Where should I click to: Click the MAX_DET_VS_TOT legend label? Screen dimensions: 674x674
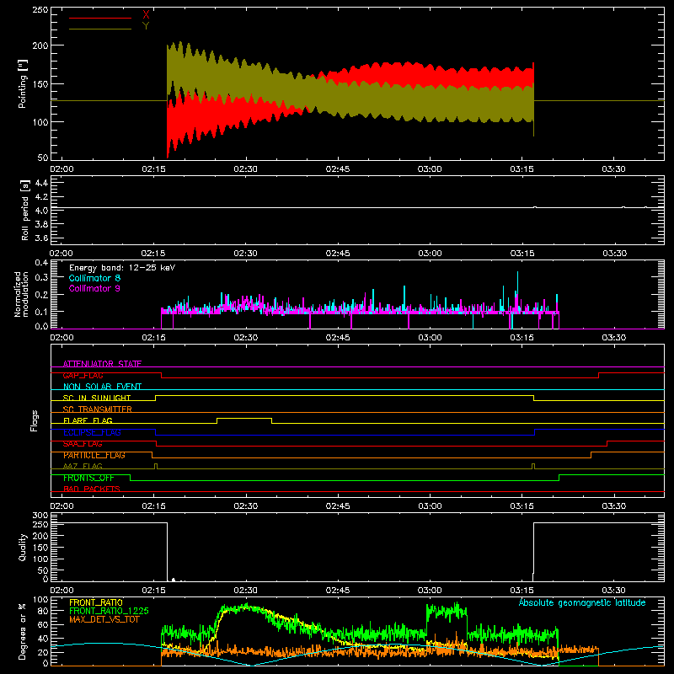tap(104, 619)
